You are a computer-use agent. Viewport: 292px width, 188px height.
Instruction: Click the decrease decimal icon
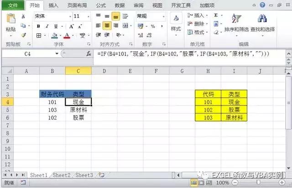click(x=149, y=35)
